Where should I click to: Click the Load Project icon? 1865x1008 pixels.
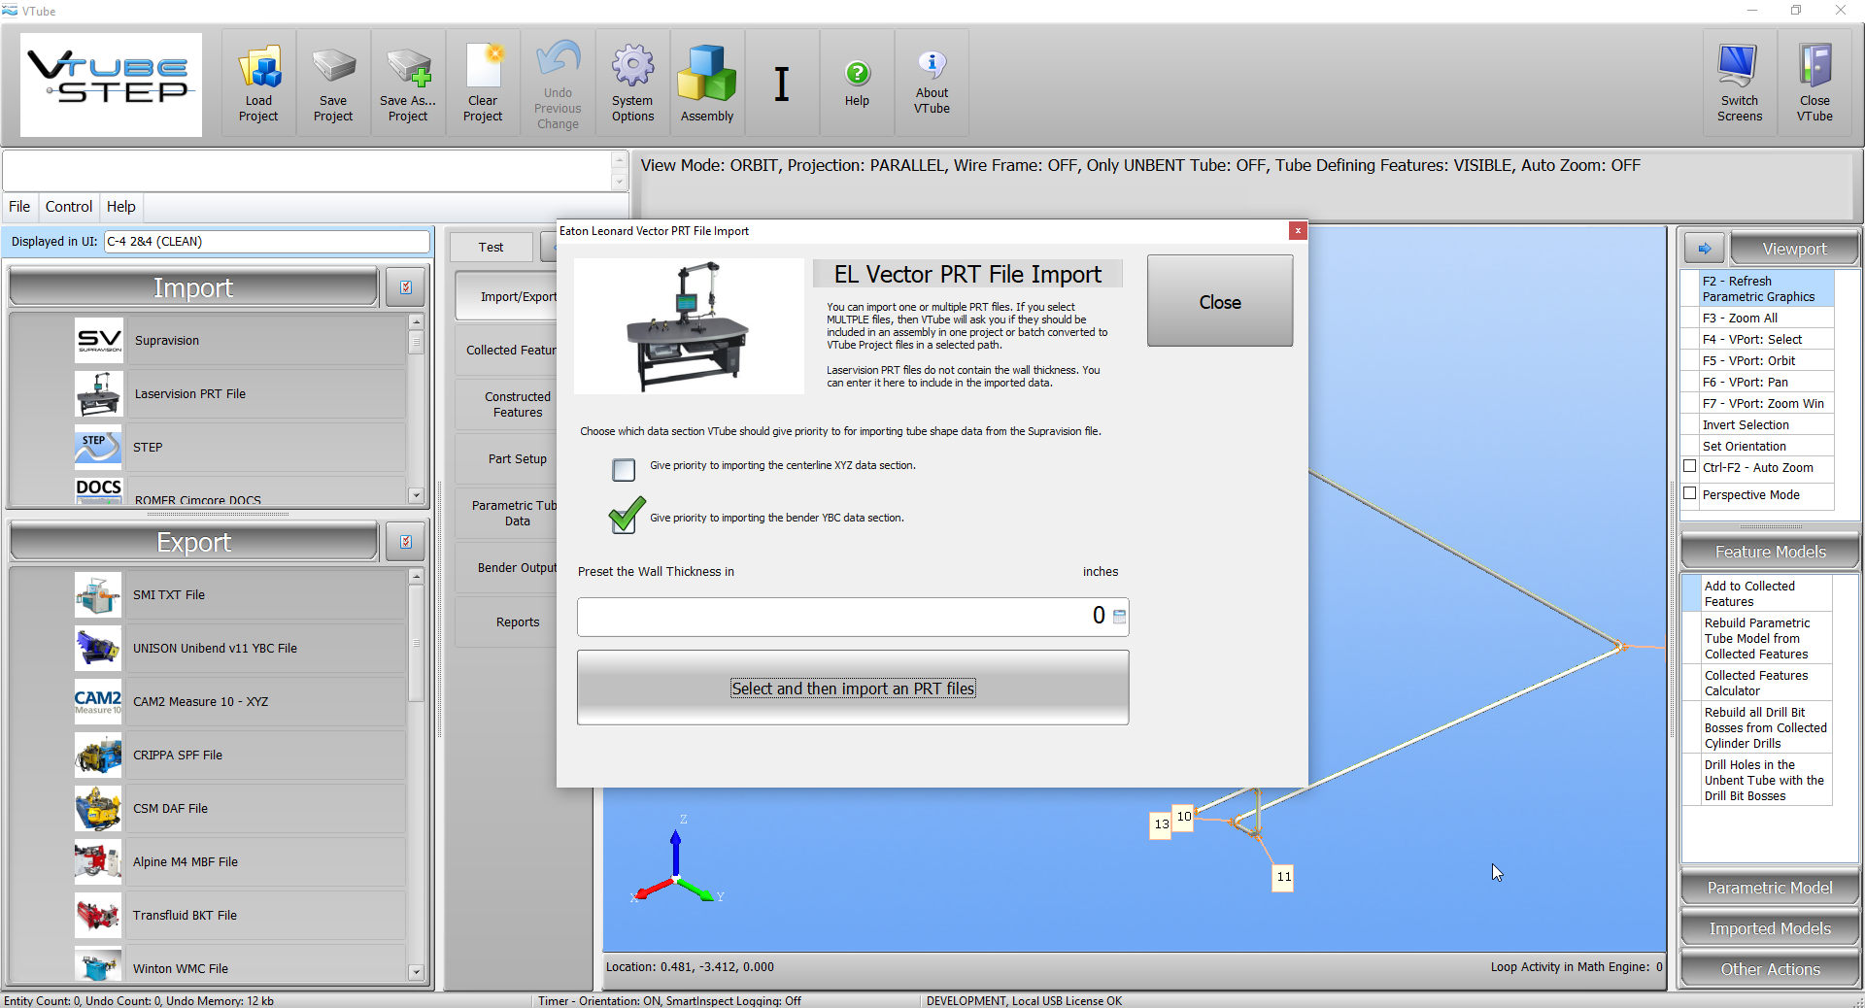[258, 70]
